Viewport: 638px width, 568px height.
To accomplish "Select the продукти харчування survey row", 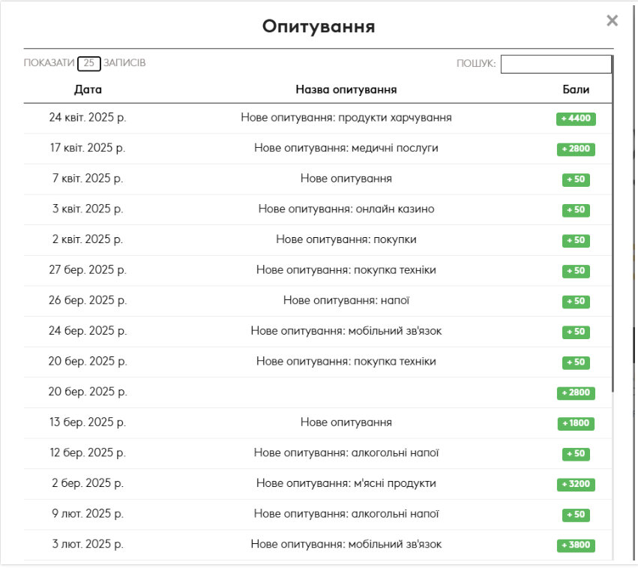I will [317, 118].
